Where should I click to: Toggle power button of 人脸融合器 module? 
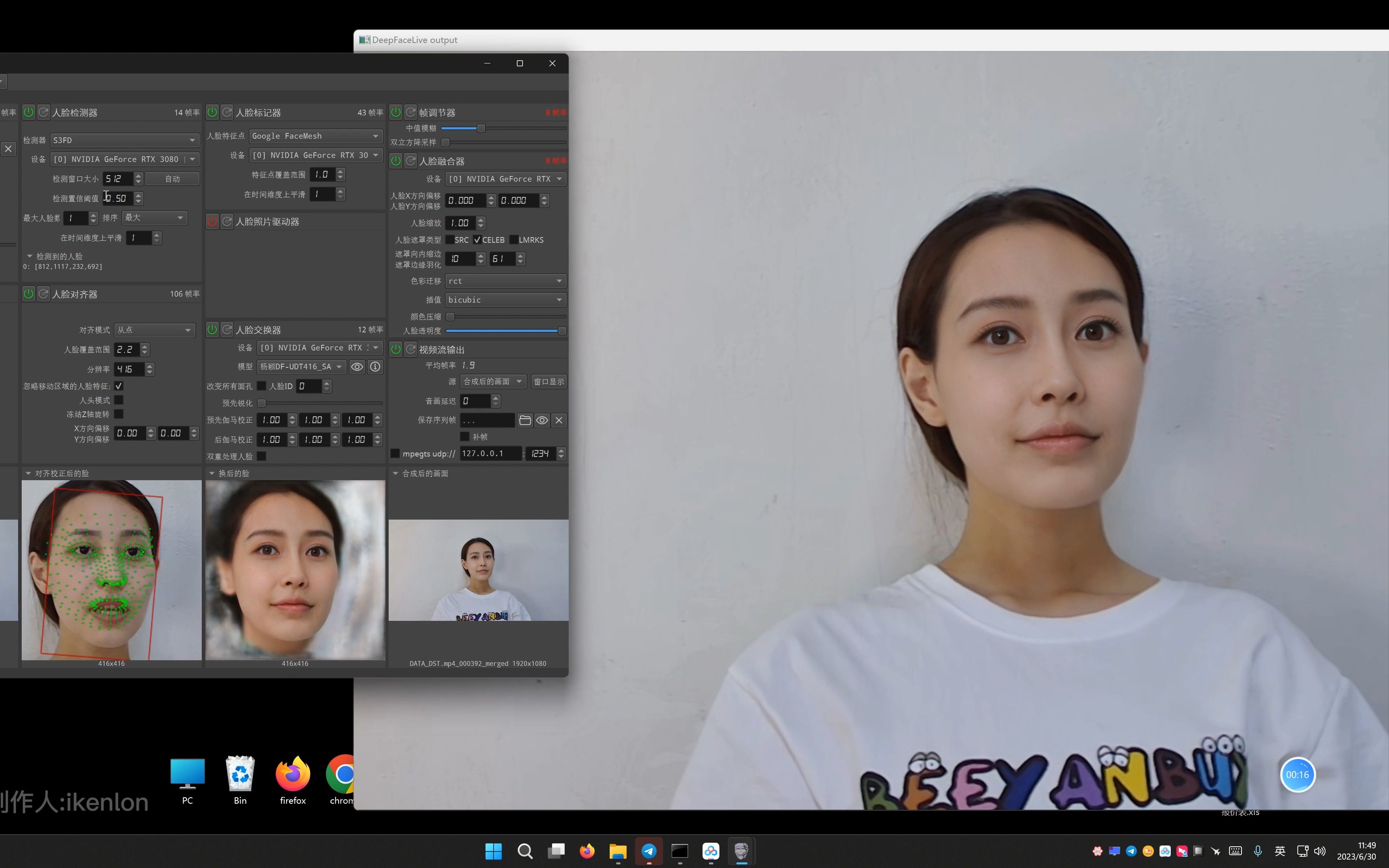[395, 161]
